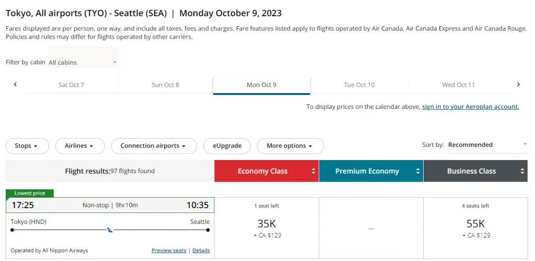The height and width of the screenshot is (261, 535).
Task: Select the Sat Oct 7 date tab
Action: (71, 85)
